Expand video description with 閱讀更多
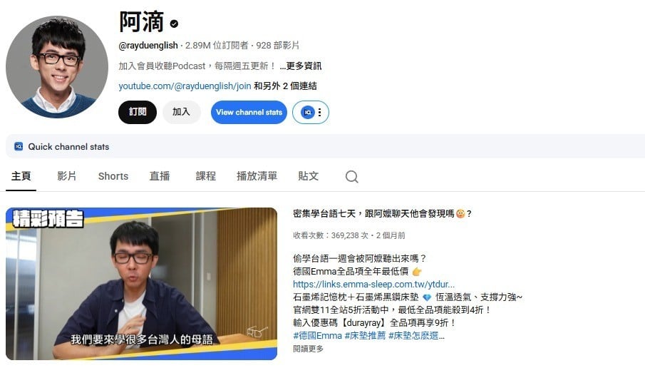 [x=308, y=349]
